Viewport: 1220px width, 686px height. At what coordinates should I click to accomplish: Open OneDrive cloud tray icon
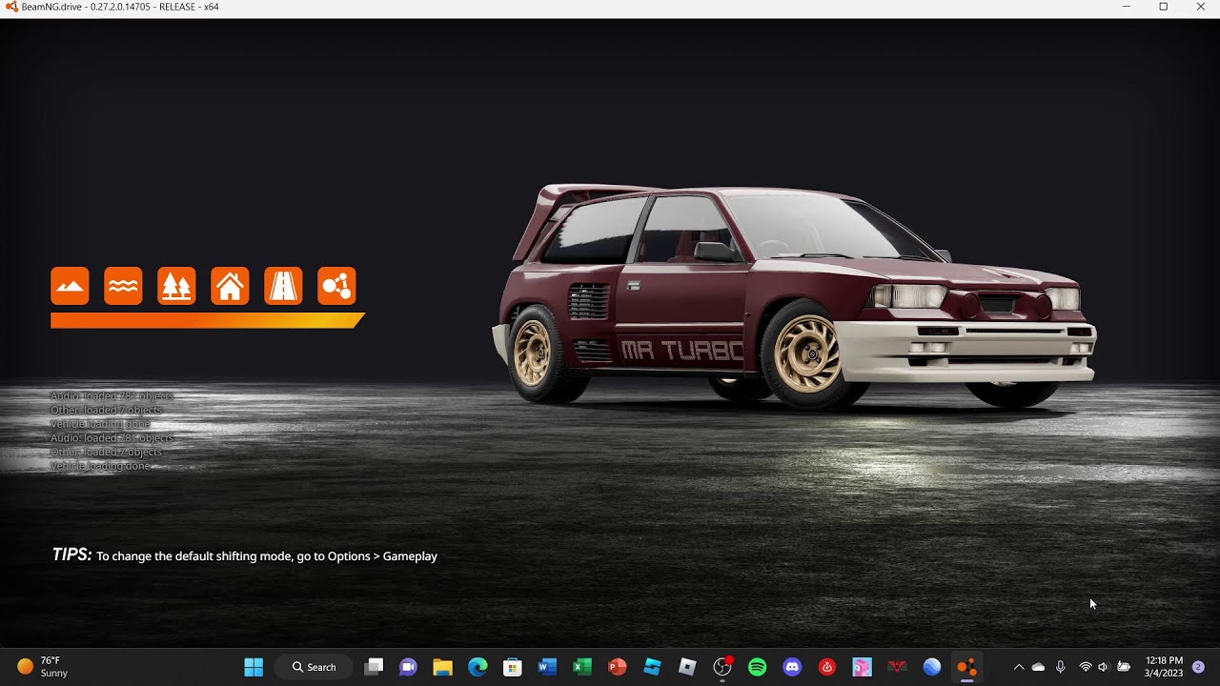pos(1039,667)
